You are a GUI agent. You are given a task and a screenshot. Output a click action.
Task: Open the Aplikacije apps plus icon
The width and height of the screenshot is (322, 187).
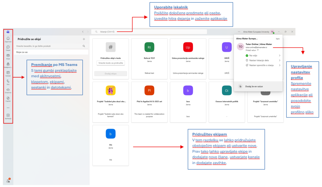(x=8, y=115)
